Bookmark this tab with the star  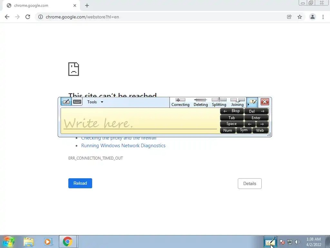tap(300, 17)
